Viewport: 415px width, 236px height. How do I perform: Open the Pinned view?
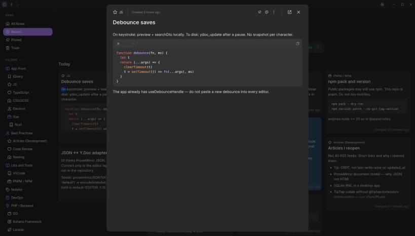click(28, 40)
